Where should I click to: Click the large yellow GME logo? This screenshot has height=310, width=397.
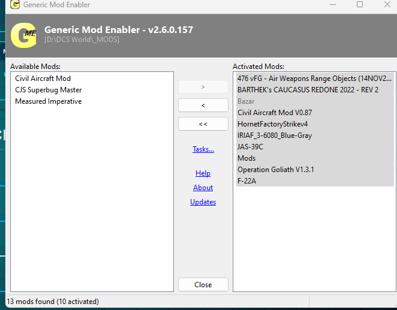(x=24, y=35)
